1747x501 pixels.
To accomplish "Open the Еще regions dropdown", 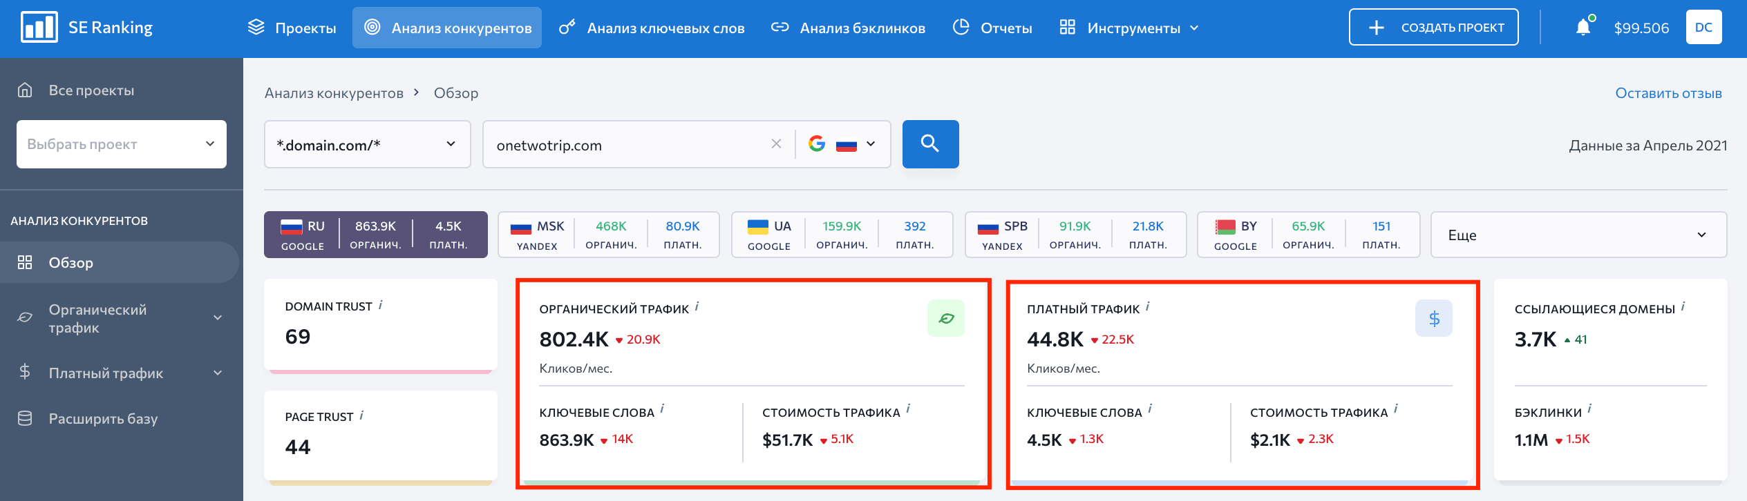I will 1578,235.
